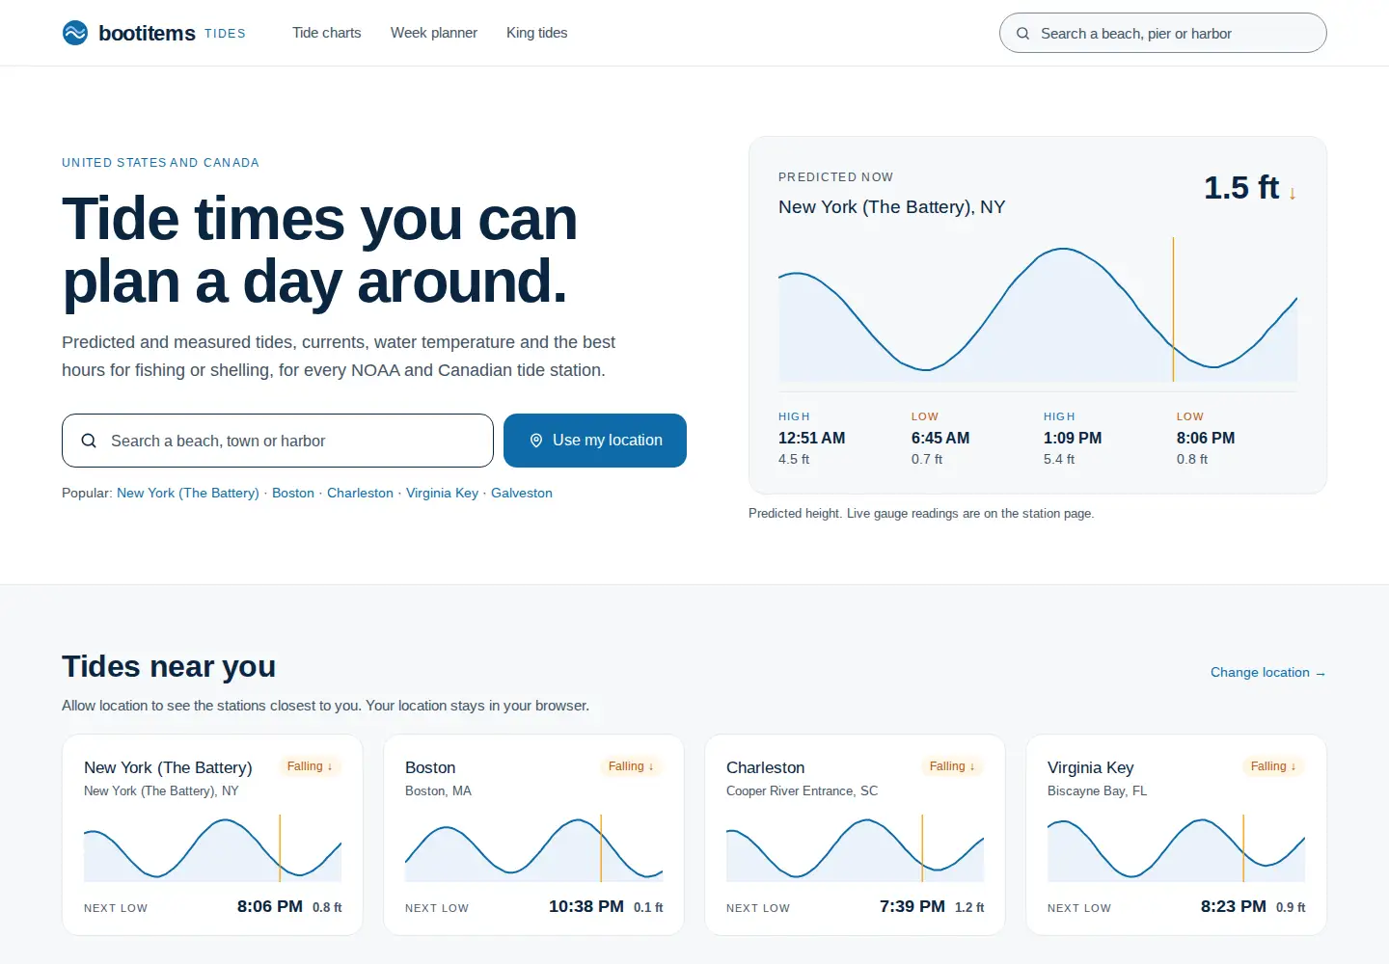Click the Falling badge on Virginia Key card
This screenshot has height=964, width=1389.
coord(1273,766)
